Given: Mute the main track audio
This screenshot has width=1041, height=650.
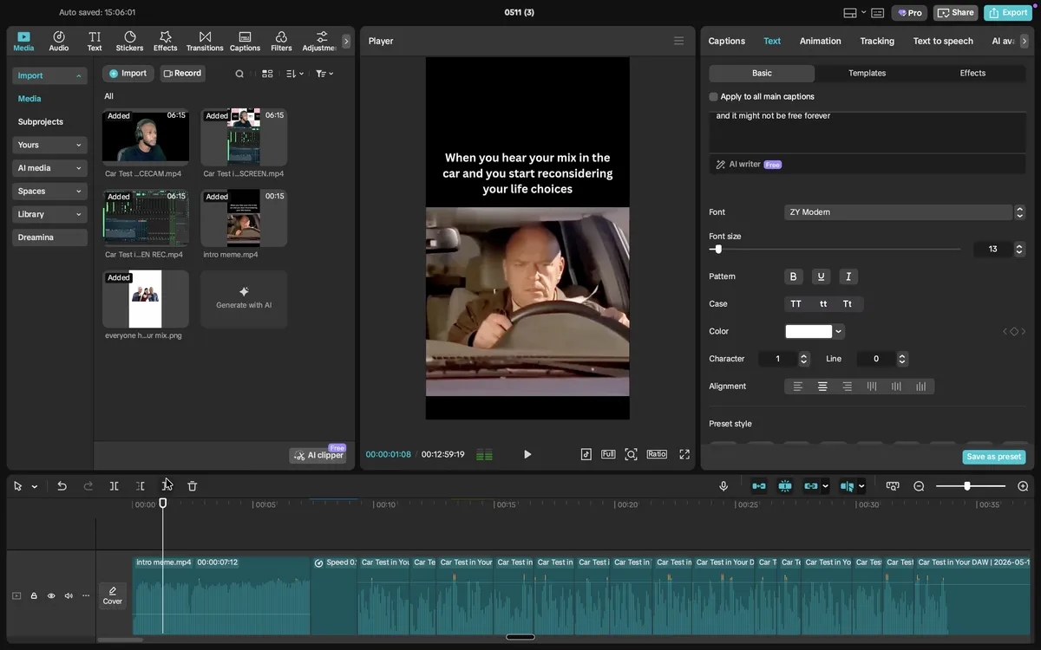Looking at the screenshot, I should pyautogui.click(x=69, y=595).
